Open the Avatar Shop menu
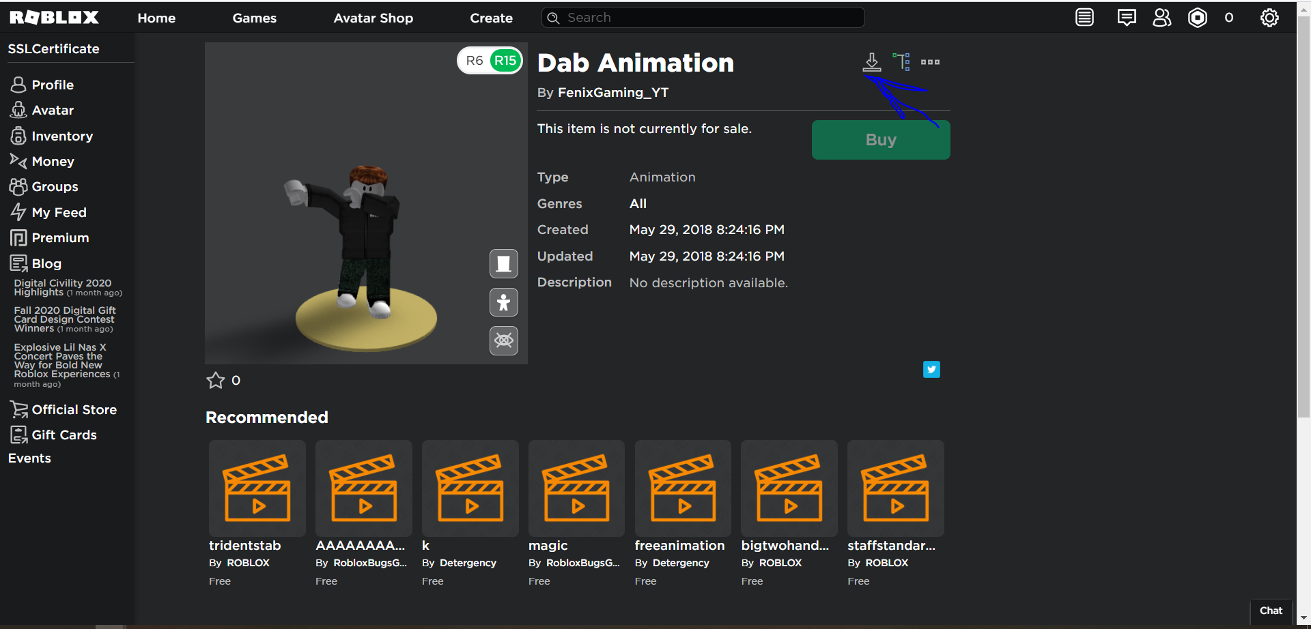Viewport: 1311px width, 629px height. 373,18
